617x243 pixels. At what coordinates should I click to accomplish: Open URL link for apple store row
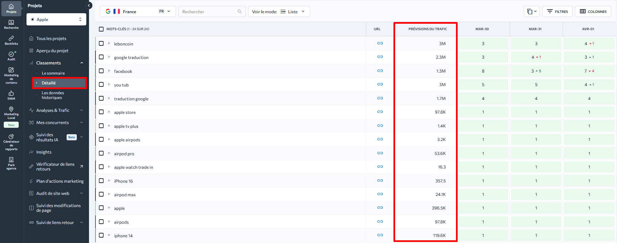[x=380, y=112]
